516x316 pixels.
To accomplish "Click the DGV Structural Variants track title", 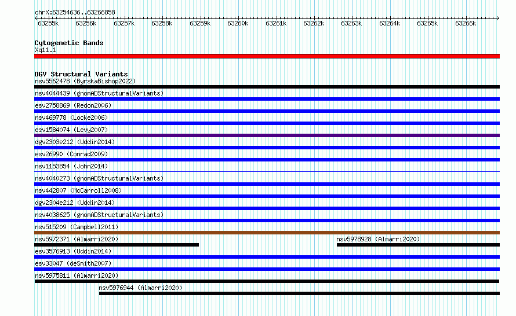I will (81, 74).
